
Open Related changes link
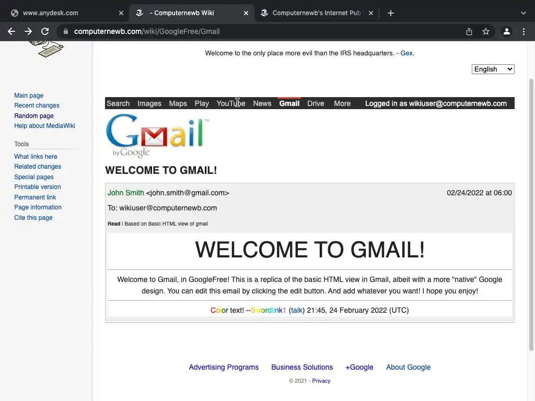[x=38, y=167]
